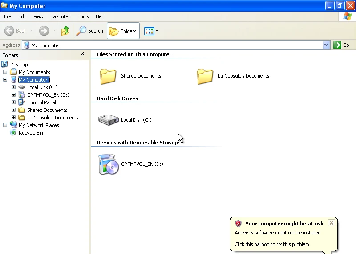This screenshot has width=356, height=254.
Task: Open the Tools menu
Action: [x=83, y=16]
